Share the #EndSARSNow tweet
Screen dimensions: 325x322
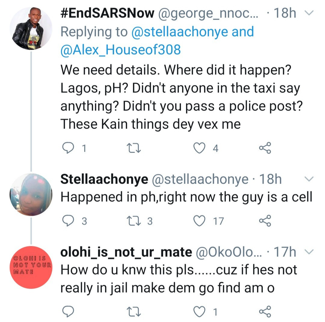click(265, 148)
